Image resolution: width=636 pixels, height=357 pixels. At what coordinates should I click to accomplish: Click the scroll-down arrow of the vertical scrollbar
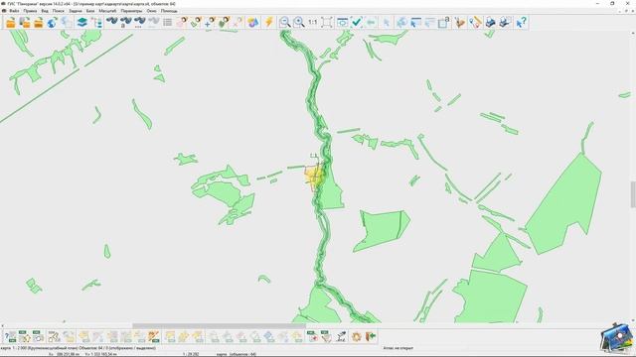point(633,320)
